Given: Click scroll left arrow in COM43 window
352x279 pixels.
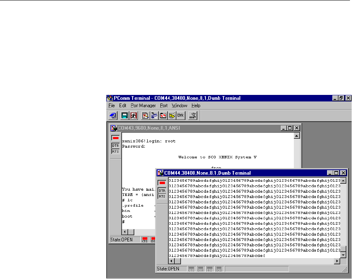Looking at the screenshot, I should (x=125, y=232).
